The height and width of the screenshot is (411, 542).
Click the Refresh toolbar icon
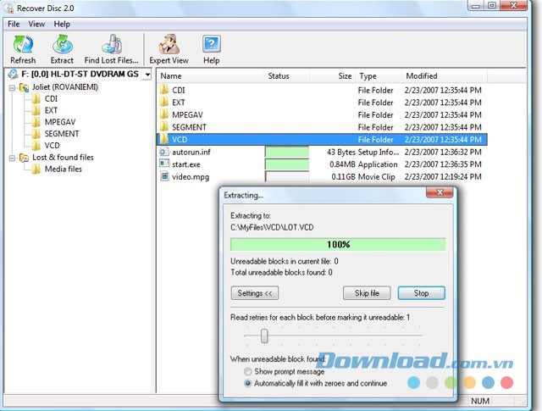coord(23,50)
